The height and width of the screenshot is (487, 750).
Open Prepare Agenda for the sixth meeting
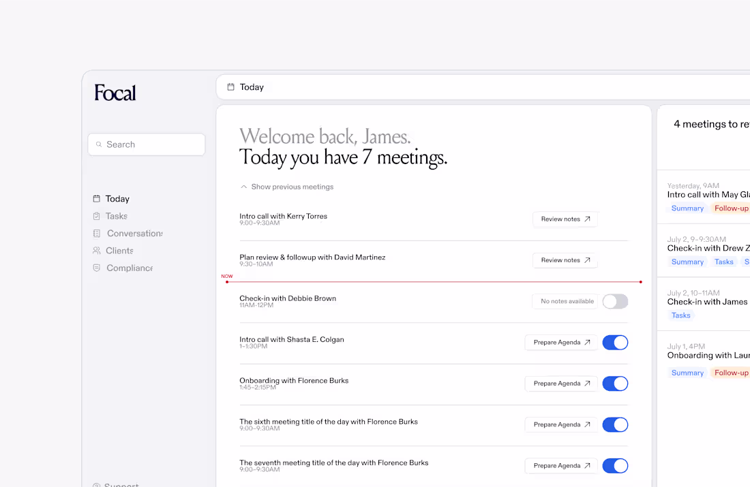tap(560, 424)
